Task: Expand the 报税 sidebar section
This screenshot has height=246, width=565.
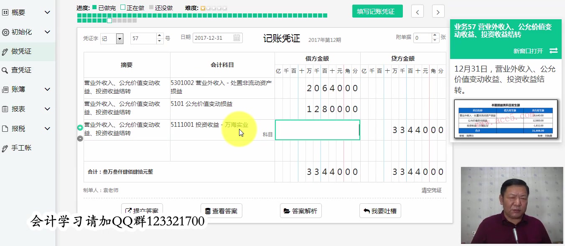Action: [46, 128]
